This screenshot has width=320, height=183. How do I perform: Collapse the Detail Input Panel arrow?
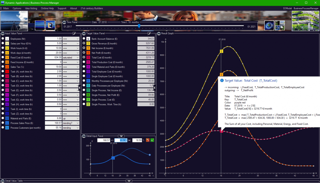tap(121, 136)
